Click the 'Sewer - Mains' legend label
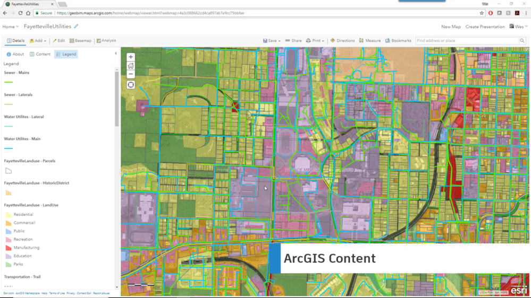Screen dimensions: 531x298 coord(16,73)
